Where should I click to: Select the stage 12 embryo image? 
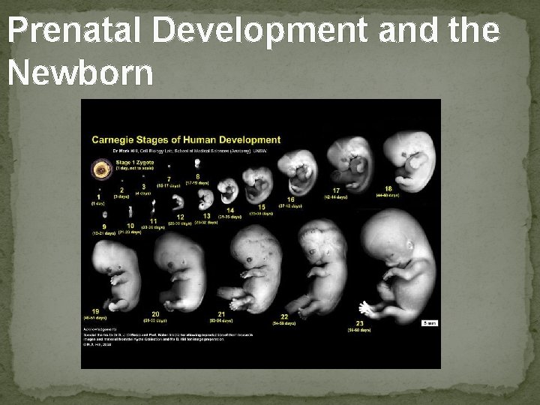(178, 202)
